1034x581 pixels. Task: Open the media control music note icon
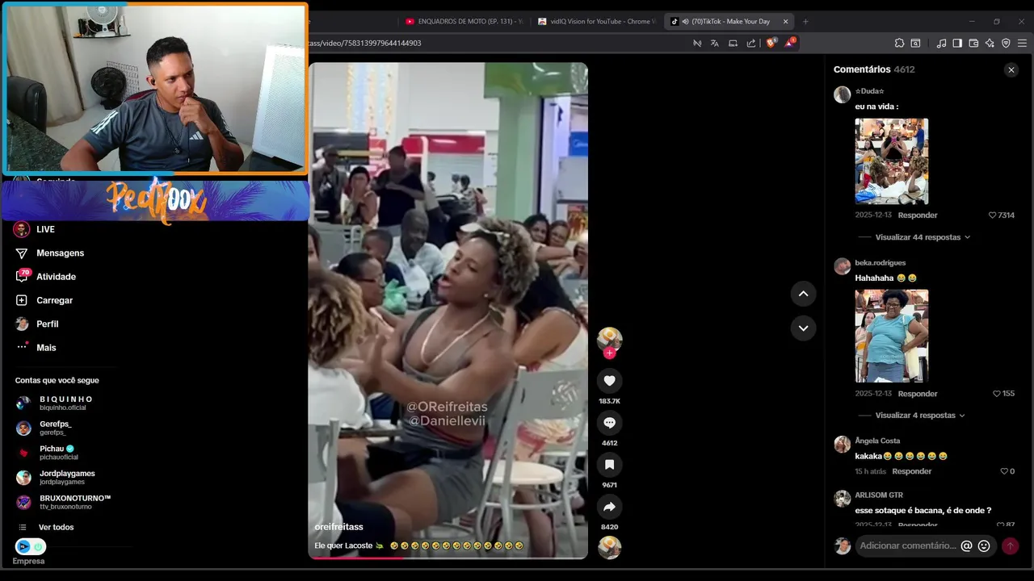[941, 44]
